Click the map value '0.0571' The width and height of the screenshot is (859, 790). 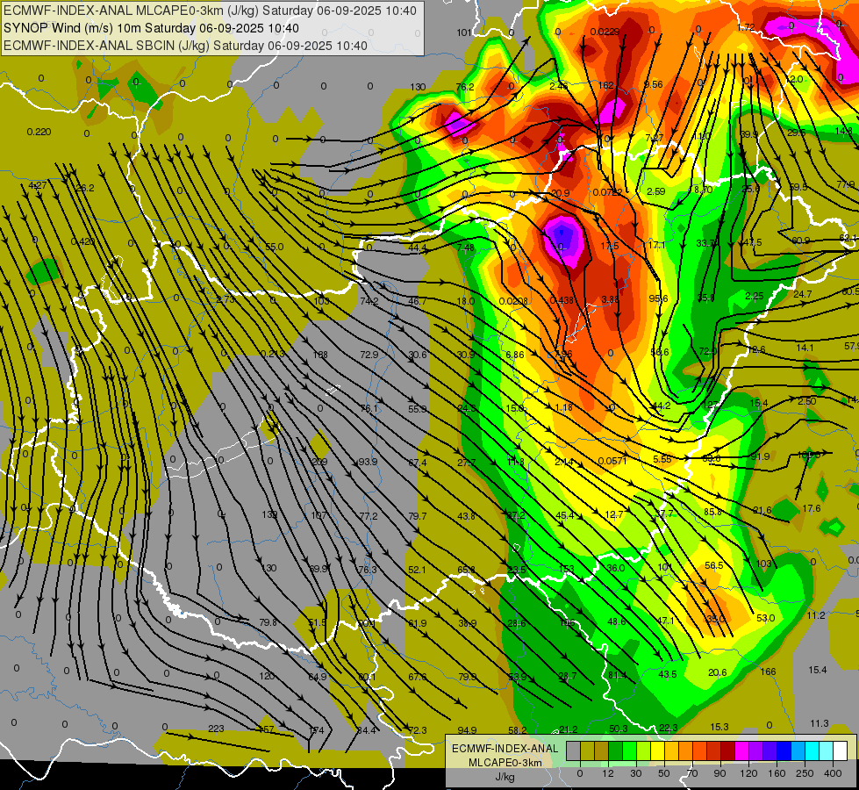point(612,461)
